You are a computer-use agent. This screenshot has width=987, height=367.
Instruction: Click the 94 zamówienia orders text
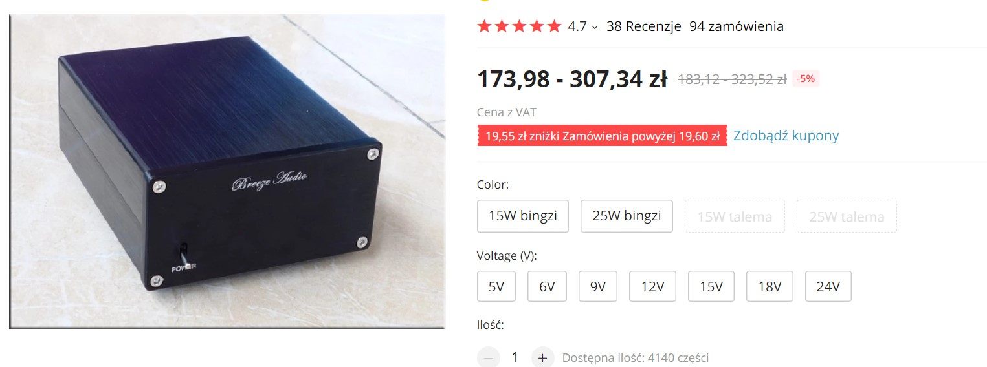click(x=737, y=26)
